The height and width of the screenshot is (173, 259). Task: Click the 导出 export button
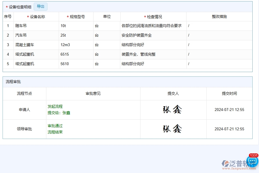(x=40, y=7)
